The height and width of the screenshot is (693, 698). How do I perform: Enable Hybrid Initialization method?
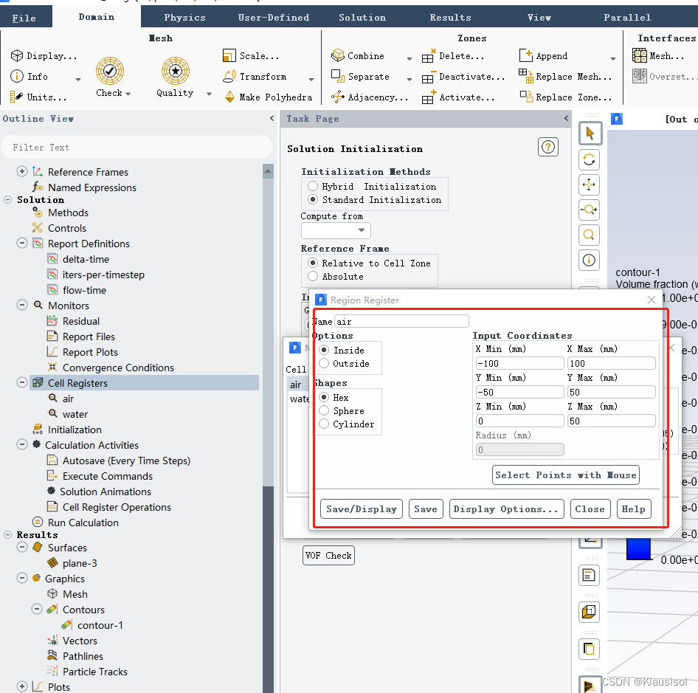point(313,187)
